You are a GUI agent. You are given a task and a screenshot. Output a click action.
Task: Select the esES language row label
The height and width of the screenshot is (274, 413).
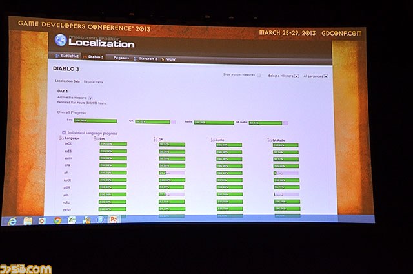(x=68, y=151)
